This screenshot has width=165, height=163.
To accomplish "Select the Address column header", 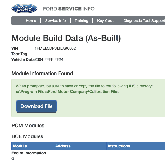I will pos(63,146).
